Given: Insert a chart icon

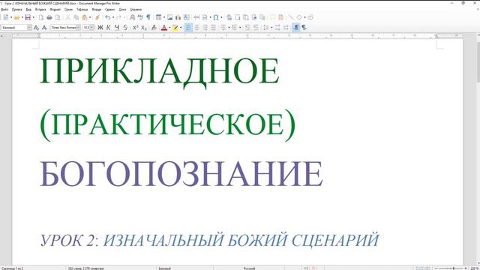Looking at the screenshot, I should point(178,17).
